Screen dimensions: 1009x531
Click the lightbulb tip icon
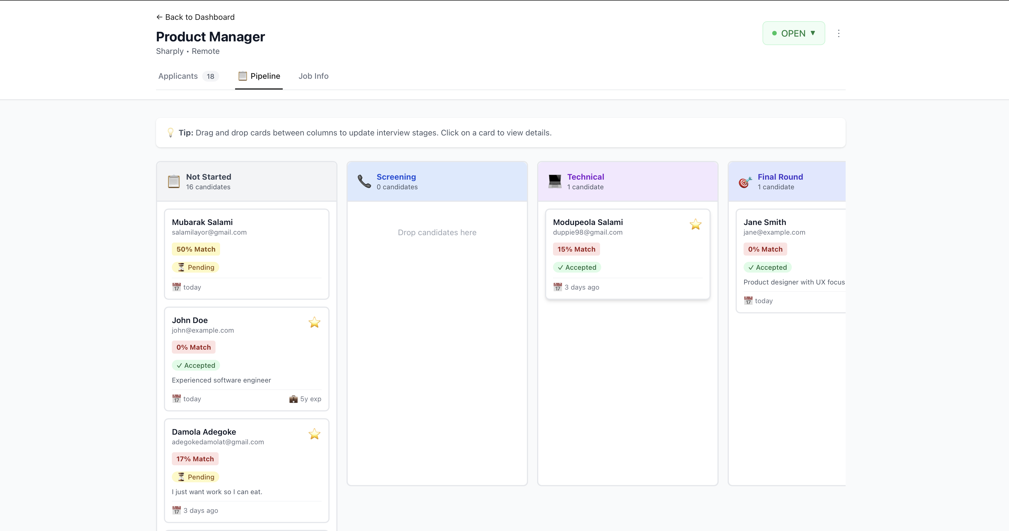click(x=170, y=133)
